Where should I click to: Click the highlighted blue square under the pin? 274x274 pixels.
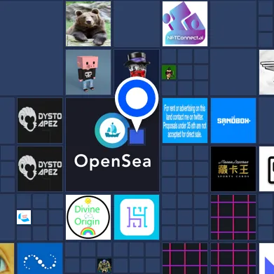(137, 137)
